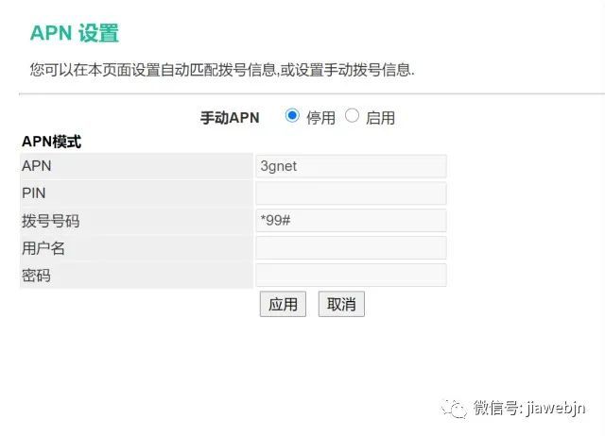
Task: Click the APN模式 section heading
Action: 51,143
